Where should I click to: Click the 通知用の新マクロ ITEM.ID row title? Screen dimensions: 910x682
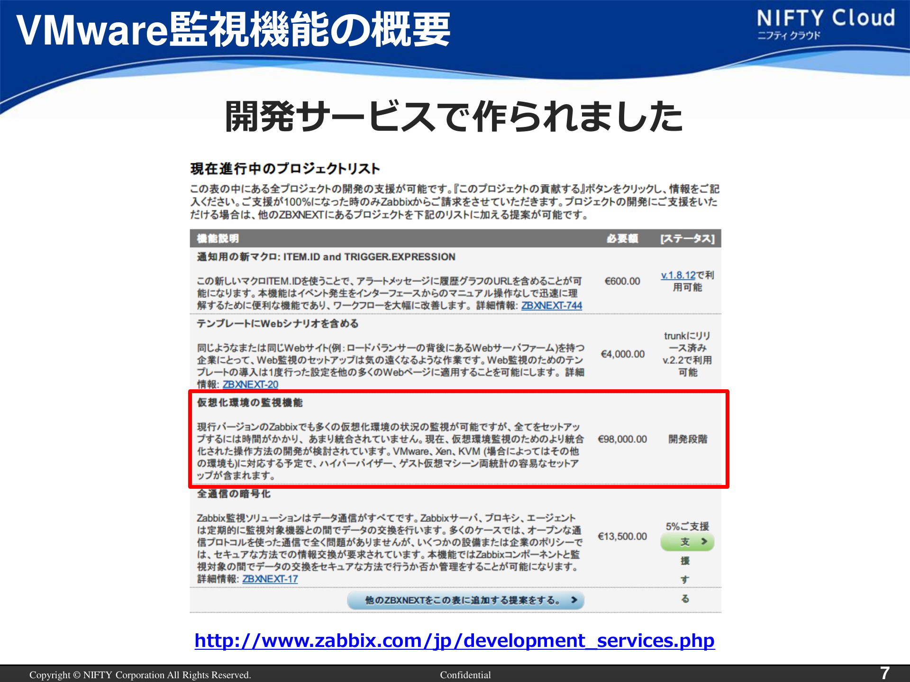tap(326, 257)
